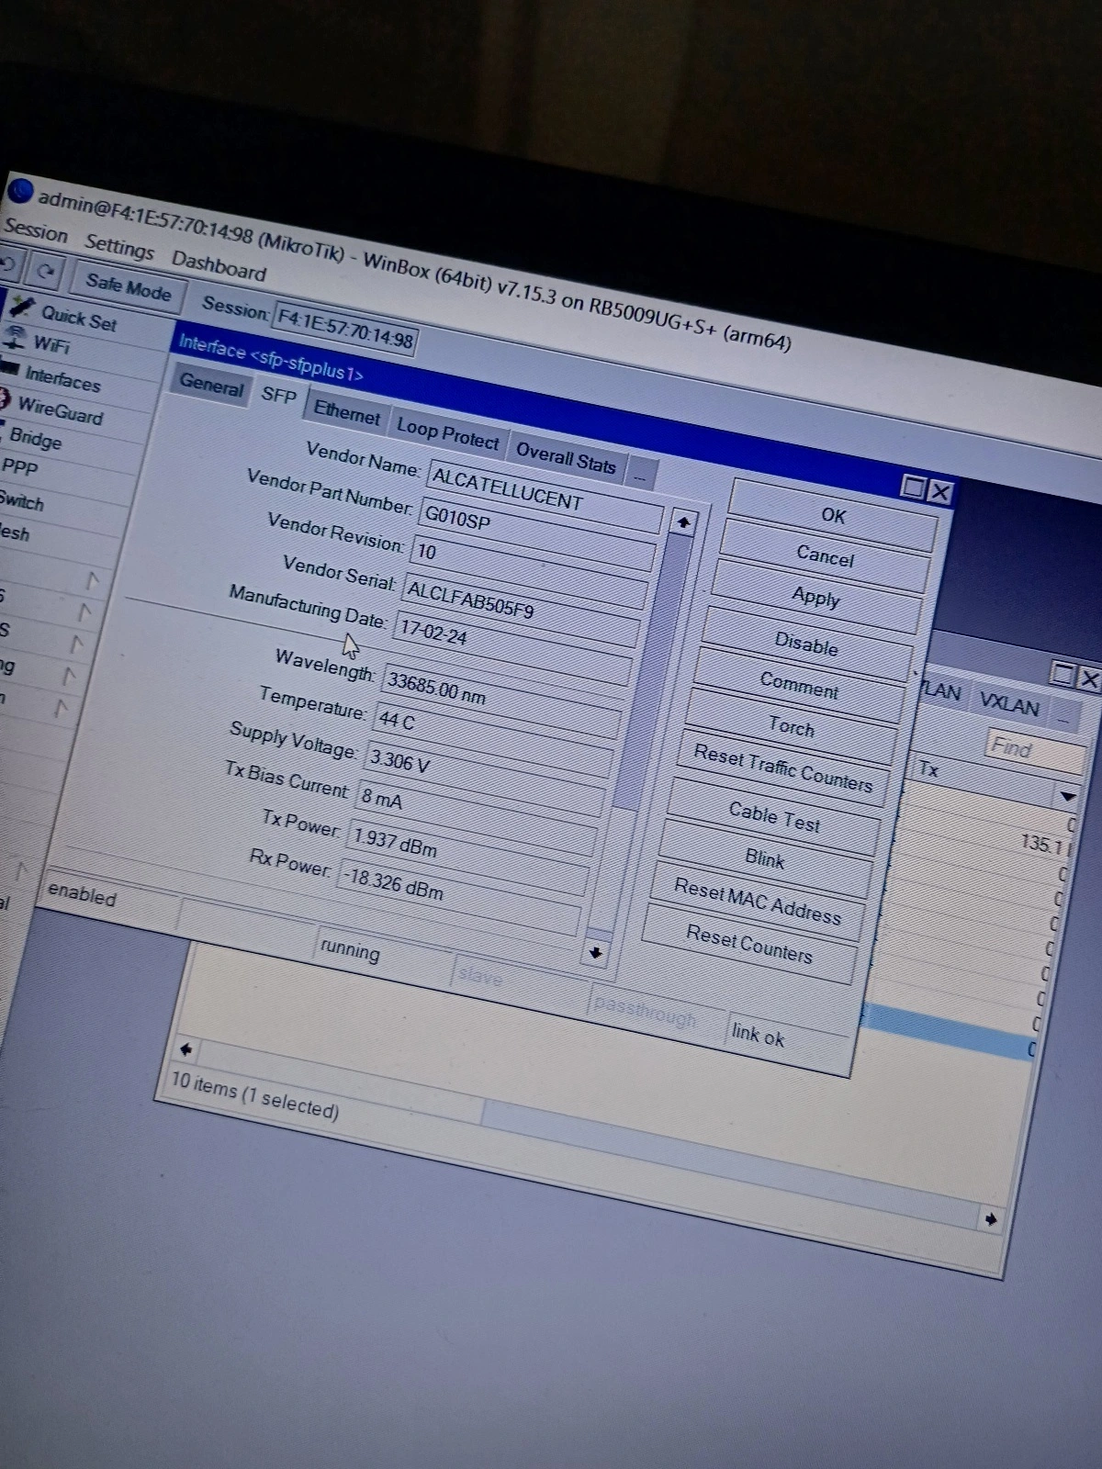Open Bridge in sidebar

pyautogui.click(x=35, y=438)
